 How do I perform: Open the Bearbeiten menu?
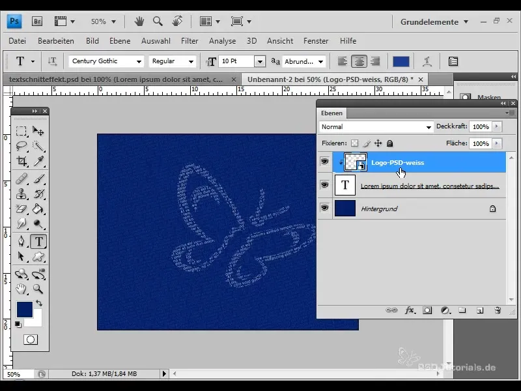pyautogui.click(x=56, y=41)
